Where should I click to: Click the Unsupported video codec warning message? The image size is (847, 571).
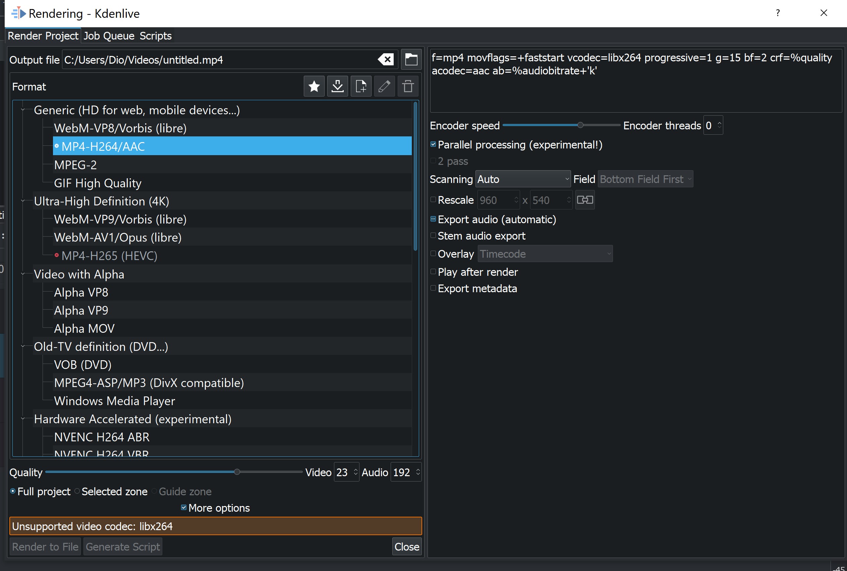pyautogui.click(x=216, y=526)
